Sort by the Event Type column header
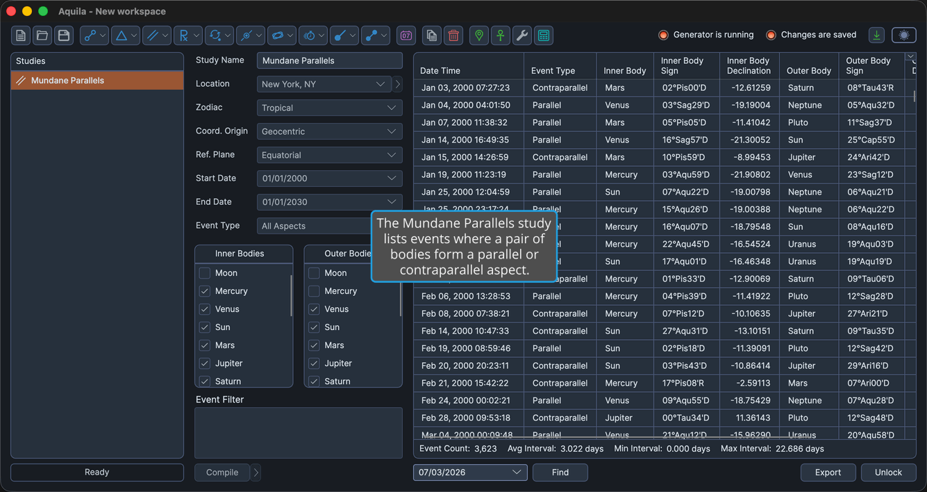The width and height of the screenshot is (927, 492). [x=560, y=66]
